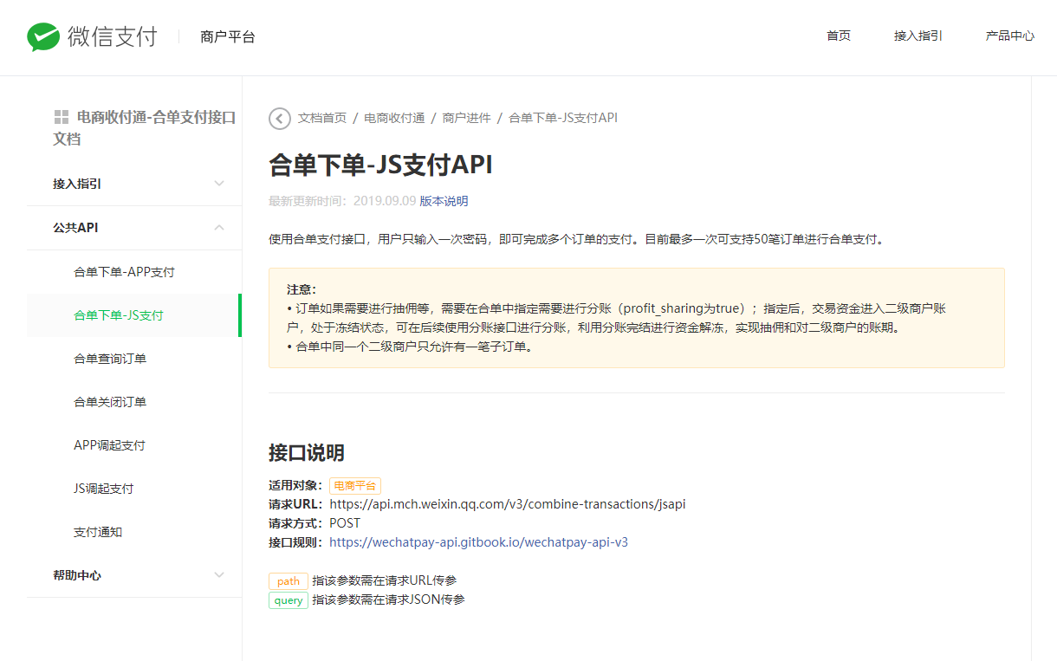This screenshot has width=1057, height=661.
Task: Open JS调起支付 sidebar item
Action: coord(104,489)
